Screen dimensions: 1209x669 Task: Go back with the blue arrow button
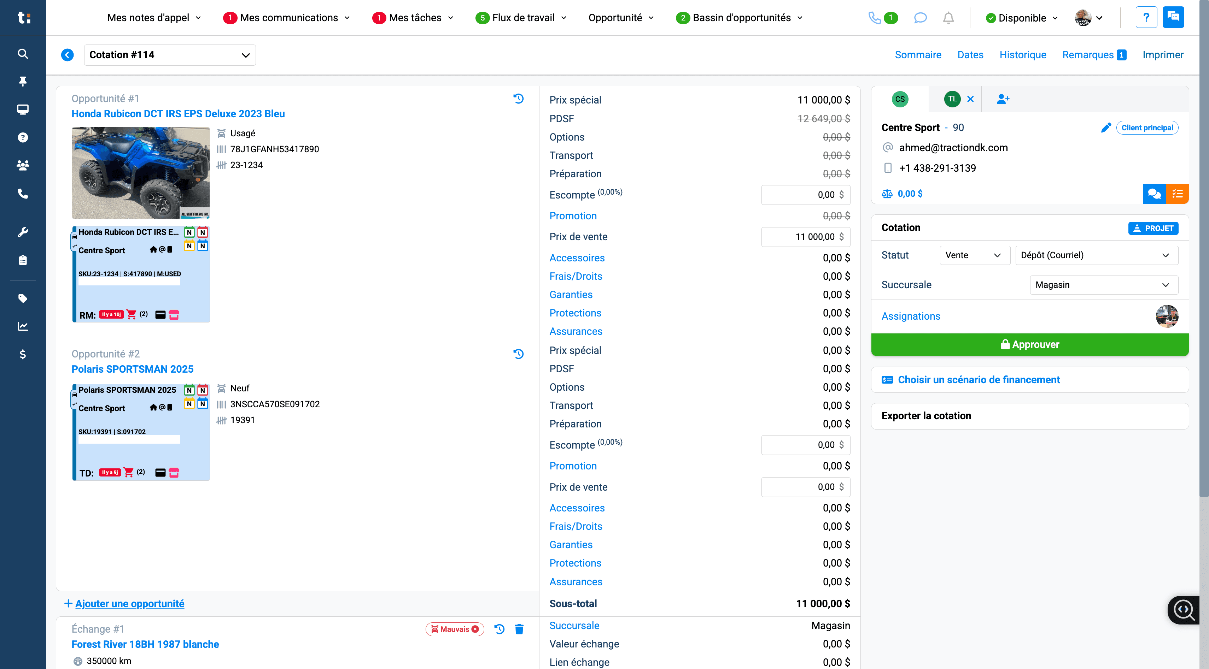[68, 55]
